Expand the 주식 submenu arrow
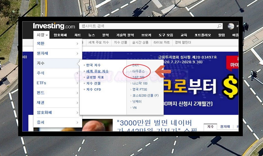This screenshot has height=156, width=263. [x=77, y=73]
